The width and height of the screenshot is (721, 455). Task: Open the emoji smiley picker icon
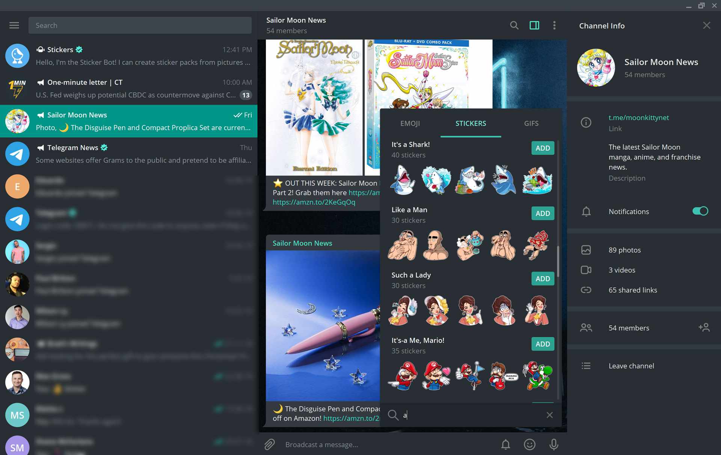pyautogui.click(x=529, y=444)
